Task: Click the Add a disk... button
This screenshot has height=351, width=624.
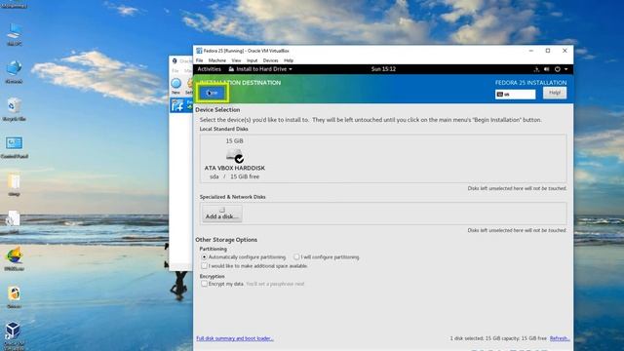Action: [221, 214]
